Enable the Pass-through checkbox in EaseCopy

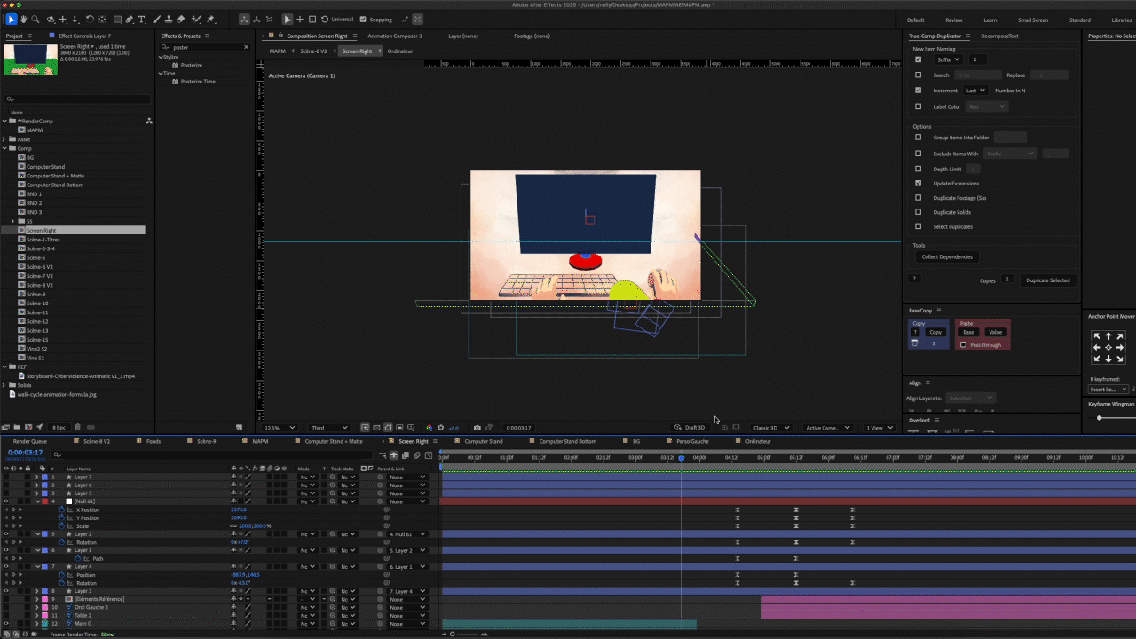pos(964,345)
